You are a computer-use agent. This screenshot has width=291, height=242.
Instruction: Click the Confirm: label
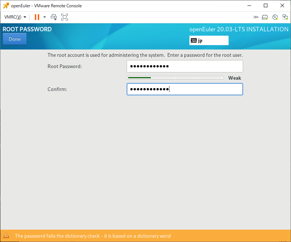click(57, 89)
